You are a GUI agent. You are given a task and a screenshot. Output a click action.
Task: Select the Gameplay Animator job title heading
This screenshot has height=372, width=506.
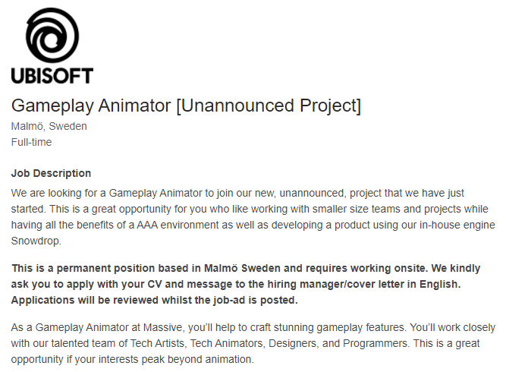[186, 106]
